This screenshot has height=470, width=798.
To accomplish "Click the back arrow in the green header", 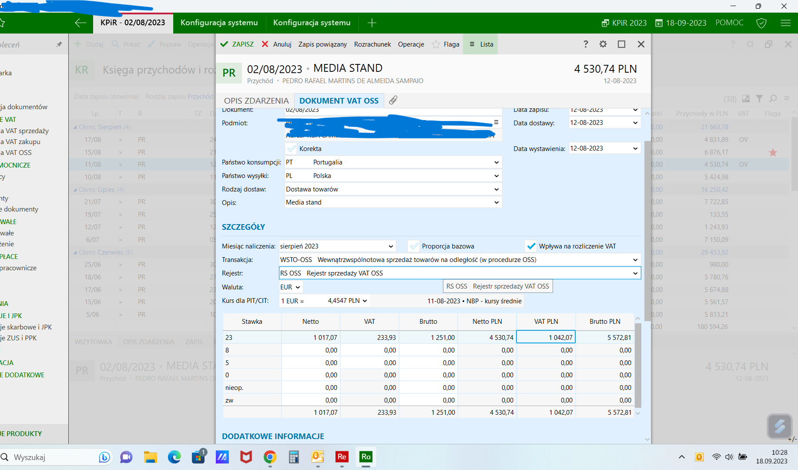I will pos(80,23).
